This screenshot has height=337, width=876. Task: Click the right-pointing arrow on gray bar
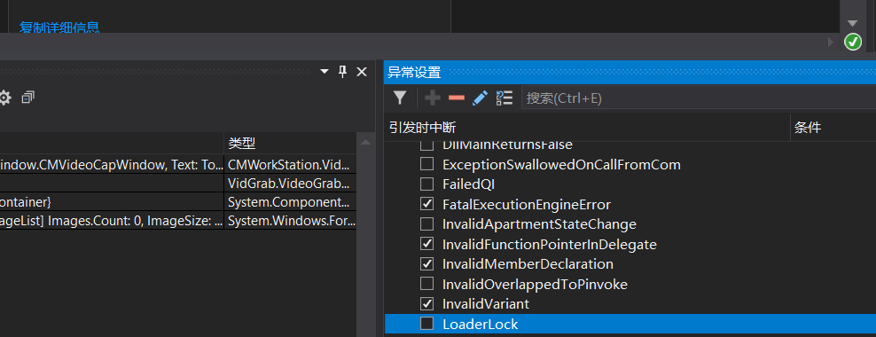pos(831,42)
